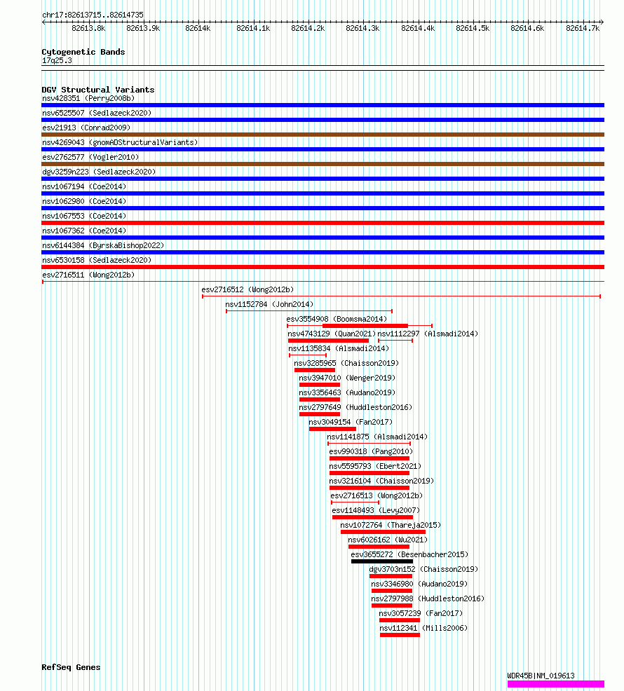Click esv2716512 (Wong2012b) label

[247, 289]
